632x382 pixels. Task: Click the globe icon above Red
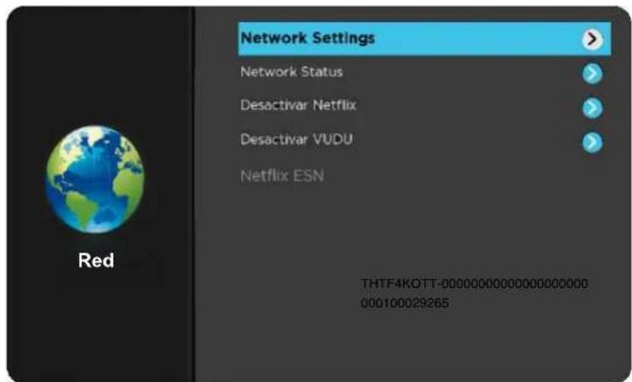(95, 178)
